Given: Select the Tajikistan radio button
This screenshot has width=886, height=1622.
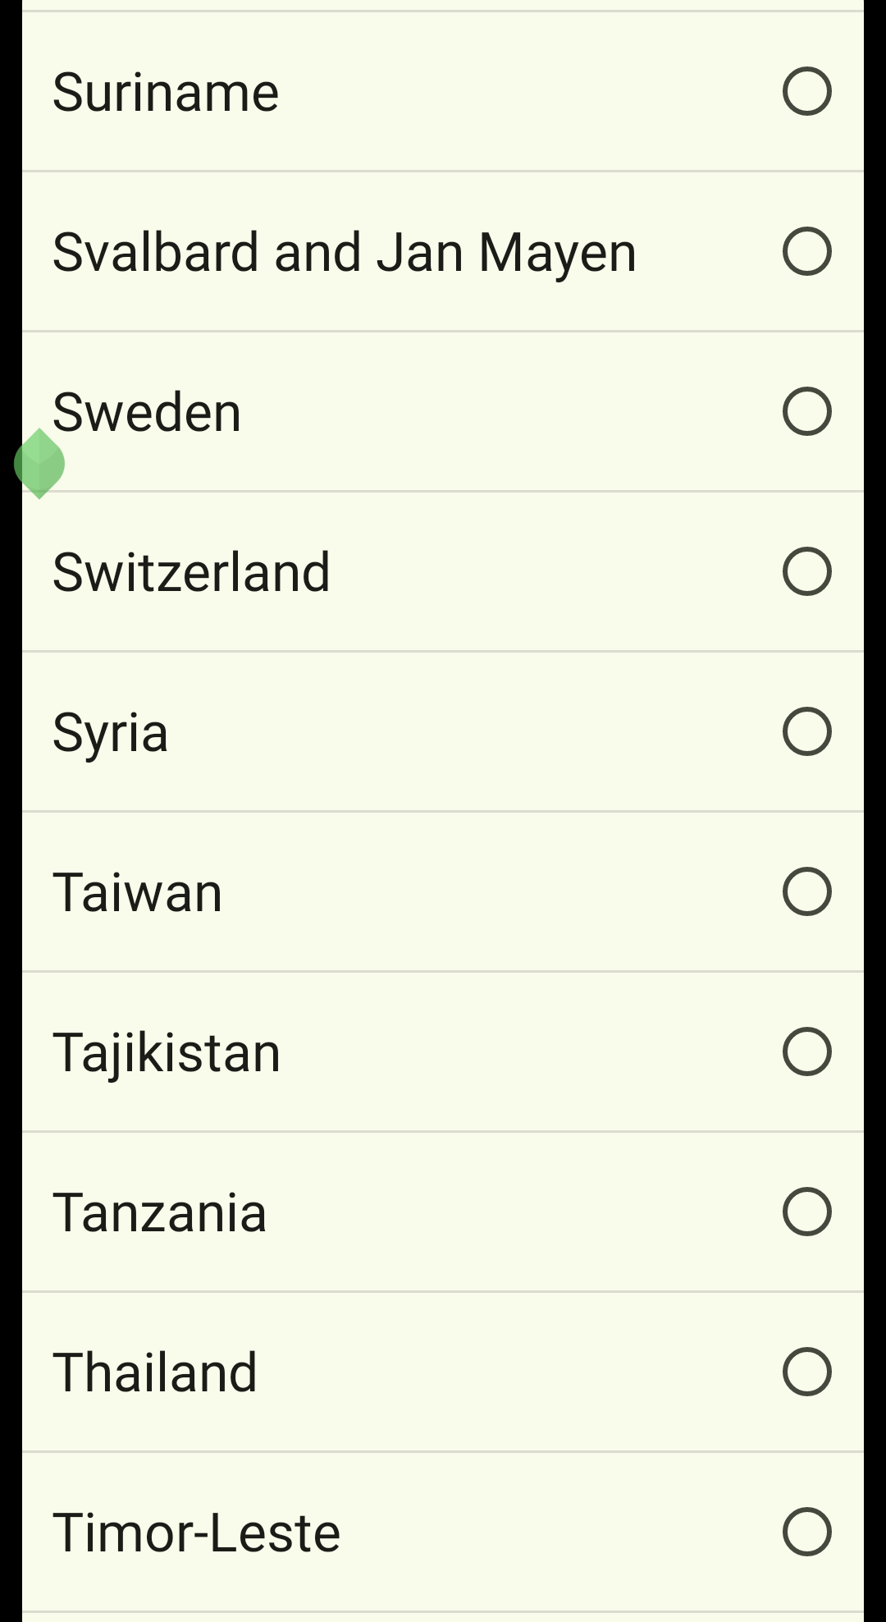Looking at the screenshot, I should point(807,1052).
